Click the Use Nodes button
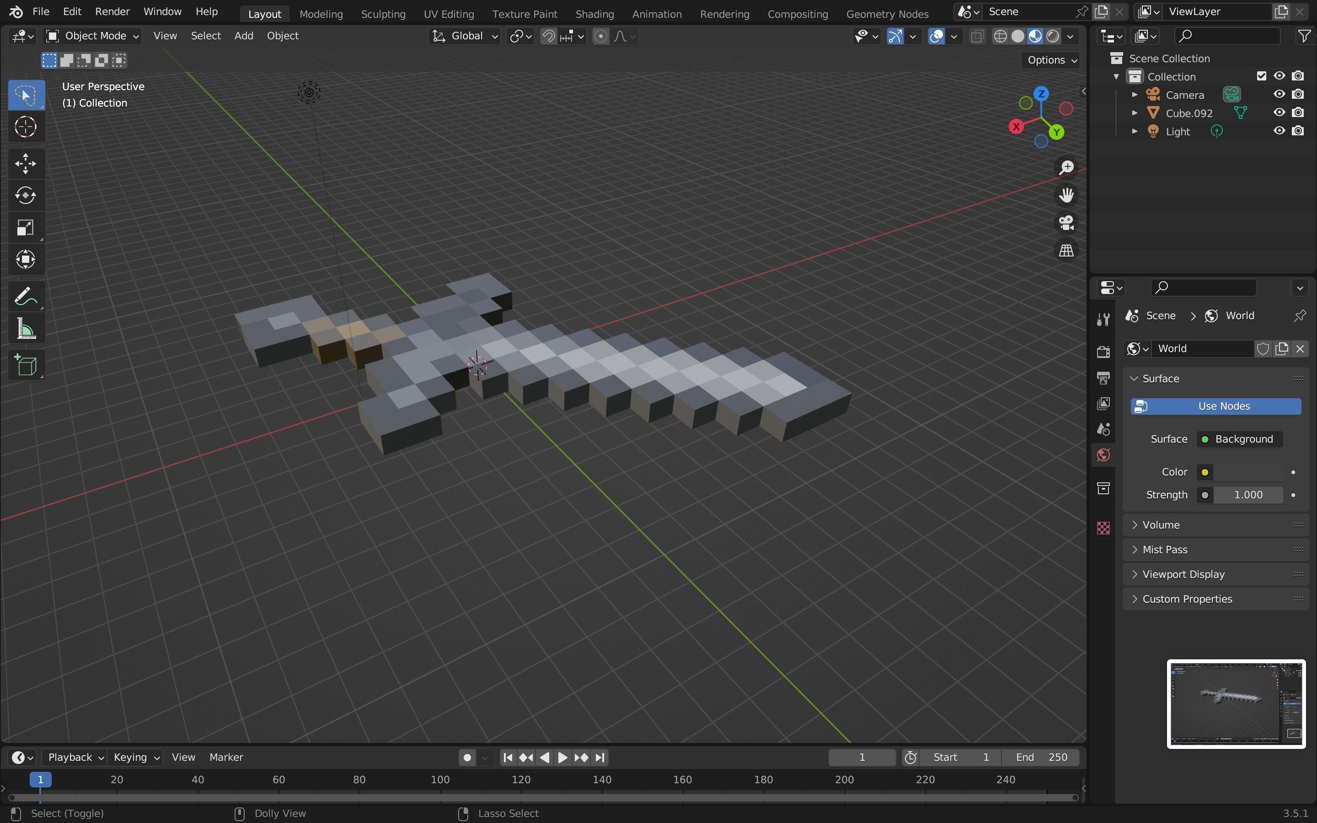This screenshot has height=823, width=1317. [x=1216, y=406]
